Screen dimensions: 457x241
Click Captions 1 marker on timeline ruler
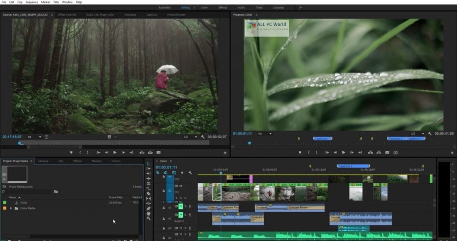pos(353,166)
